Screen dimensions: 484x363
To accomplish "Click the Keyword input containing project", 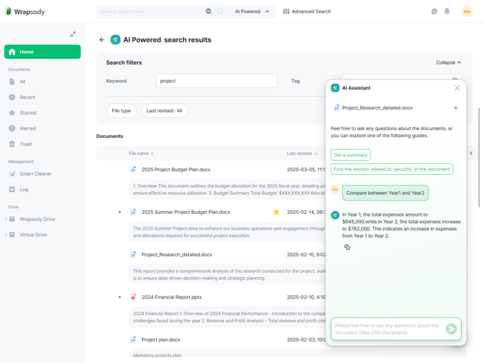I will (x=216, y=81).
